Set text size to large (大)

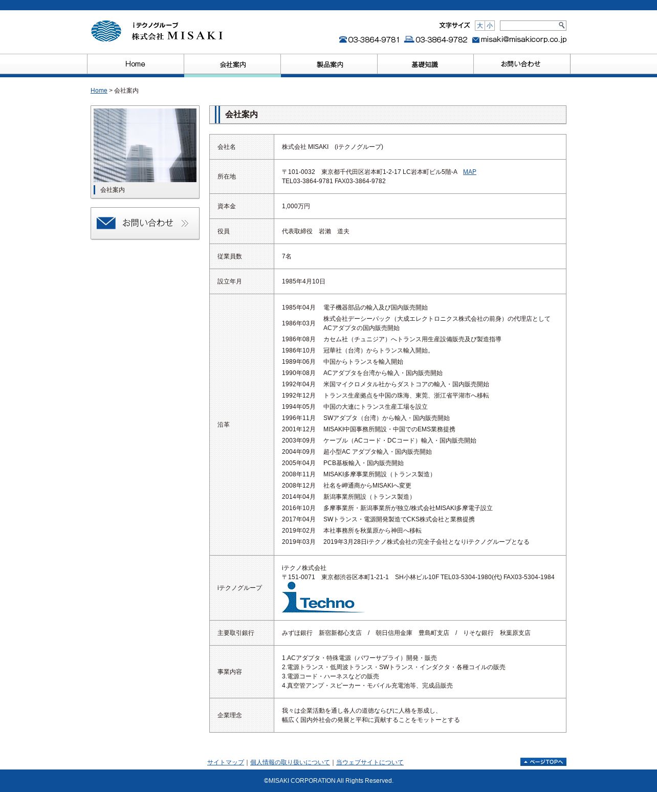[479, 26]
